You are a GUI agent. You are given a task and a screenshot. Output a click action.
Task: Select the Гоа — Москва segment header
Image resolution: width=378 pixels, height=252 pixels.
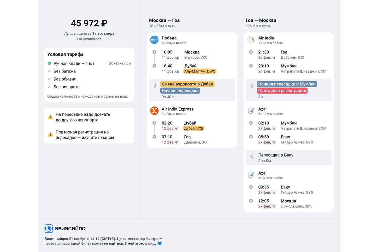point(261,20)
